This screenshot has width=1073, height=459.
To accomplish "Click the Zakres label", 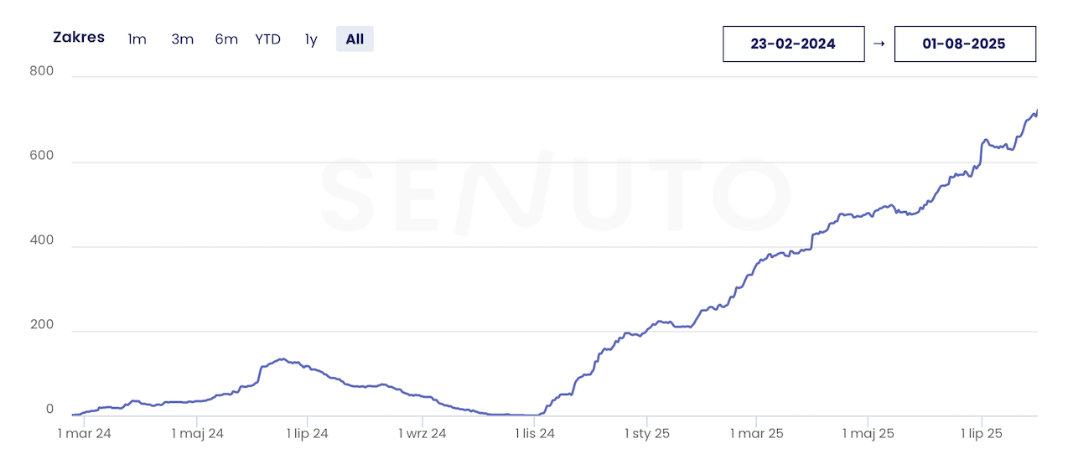I will pos(79,38).
